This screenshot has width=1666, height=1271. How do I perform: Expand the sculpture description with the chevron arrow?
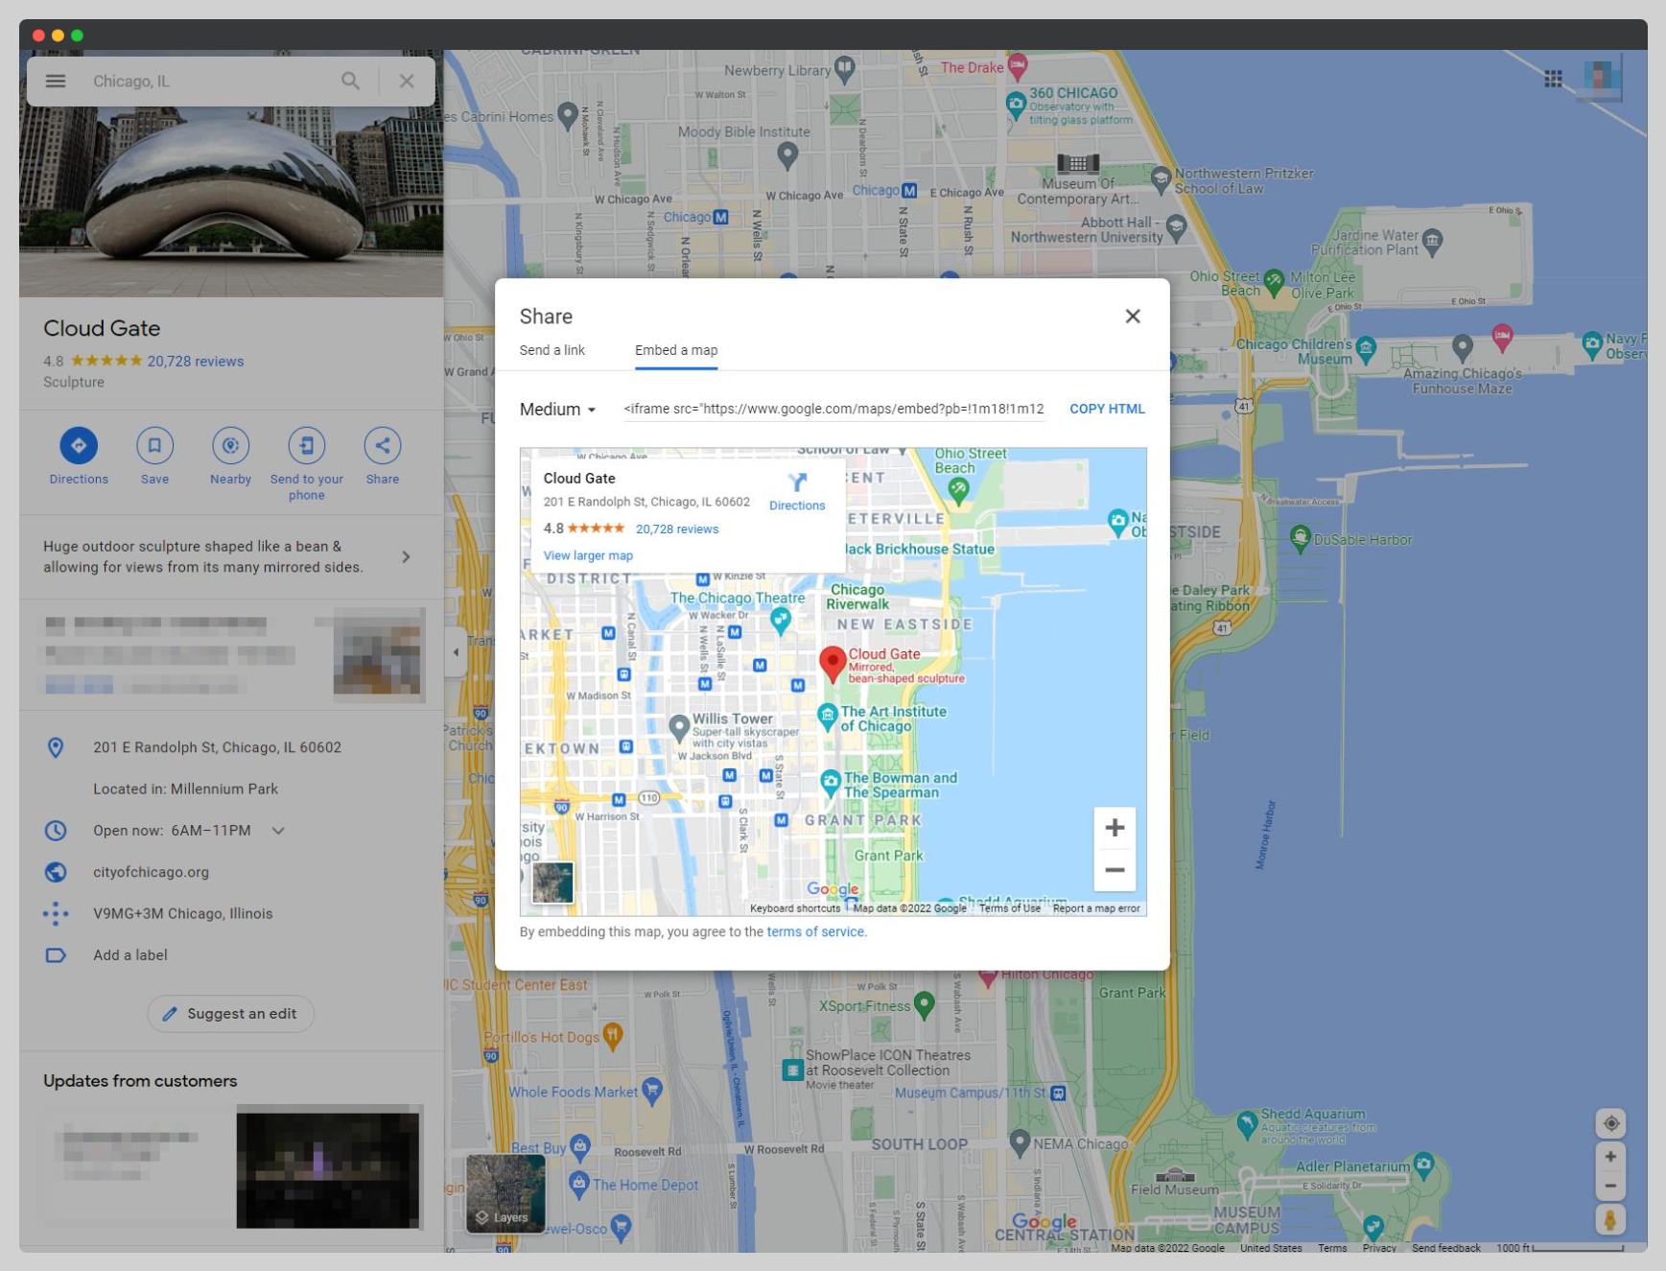406,556
